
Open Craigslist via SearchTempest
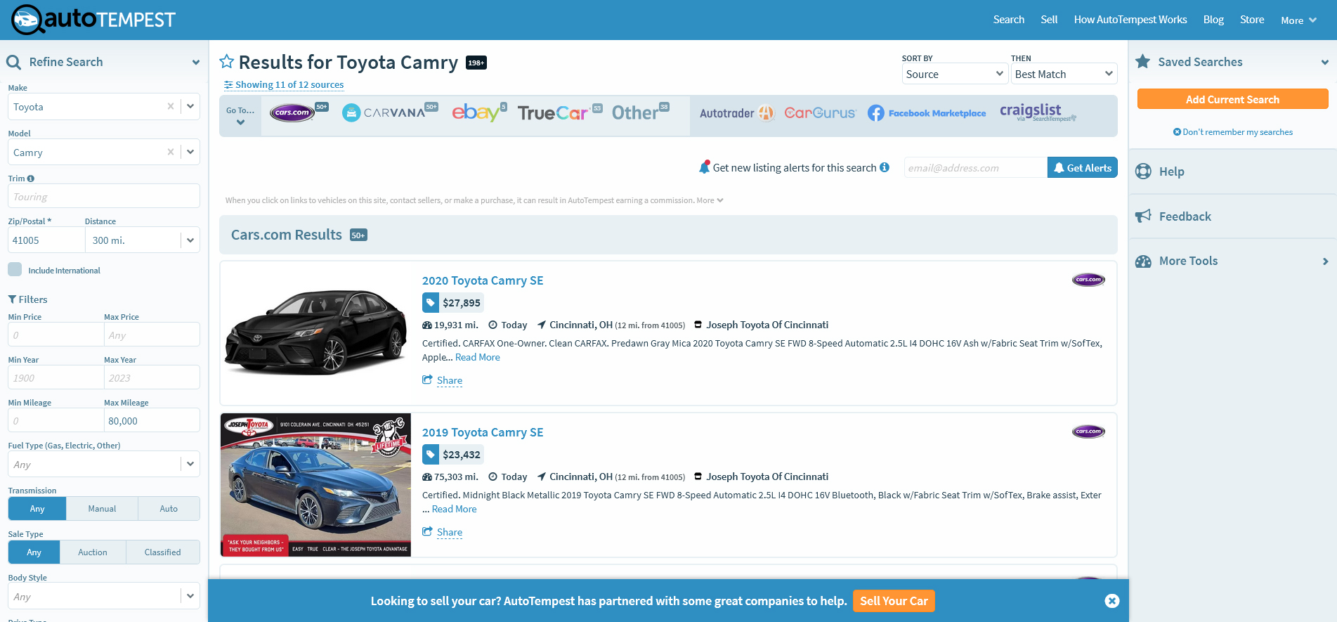[1038, 112]
